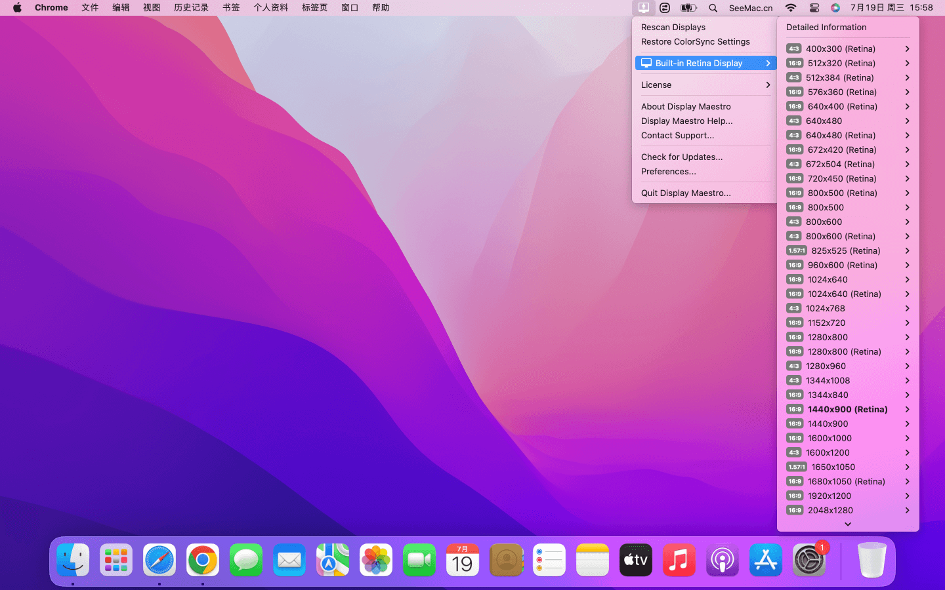Open System Preferences in the Dock

(x=808, y=560)
